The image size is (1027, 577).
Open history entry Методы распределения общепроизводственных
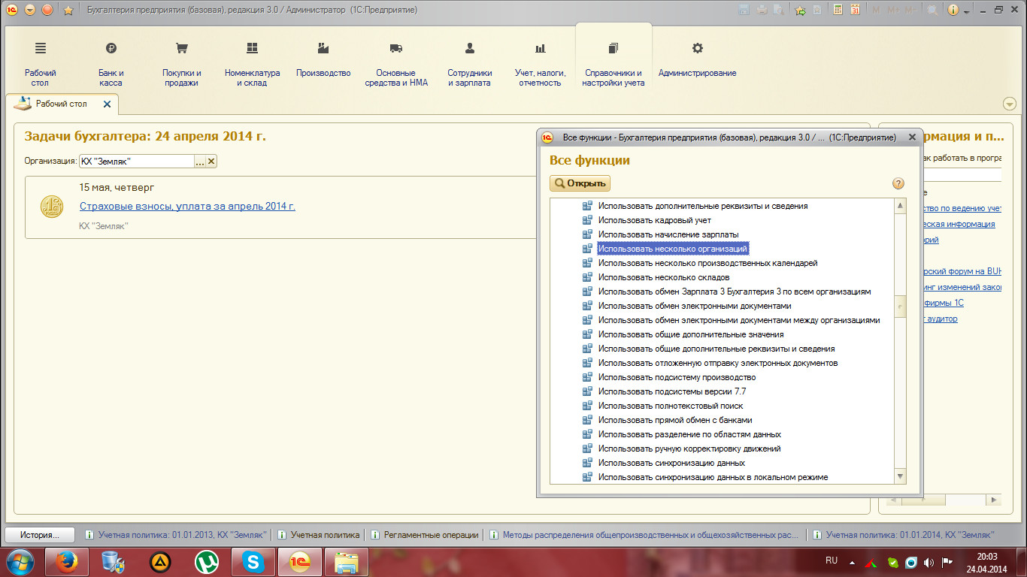click(644, 535)
